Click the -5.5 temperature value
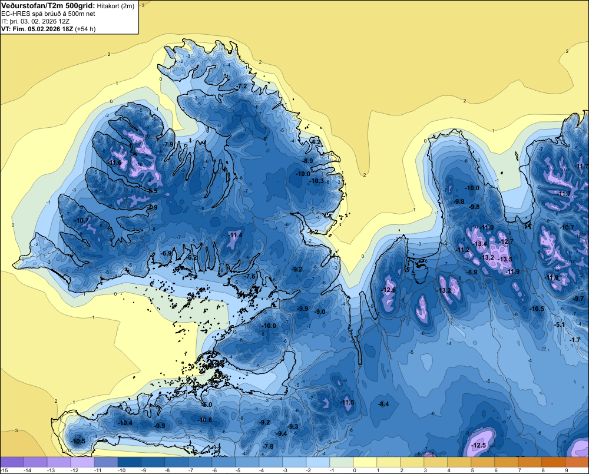The height and width of the screenshot is (474, 589). pos(152,191)
